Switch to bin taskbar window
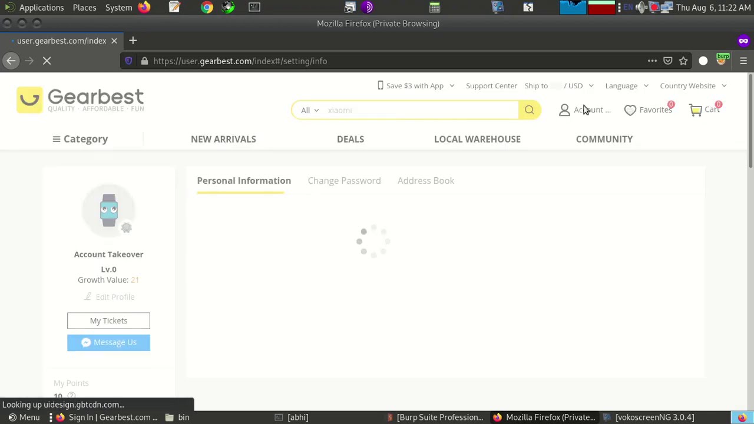 (x=177, y=417)
